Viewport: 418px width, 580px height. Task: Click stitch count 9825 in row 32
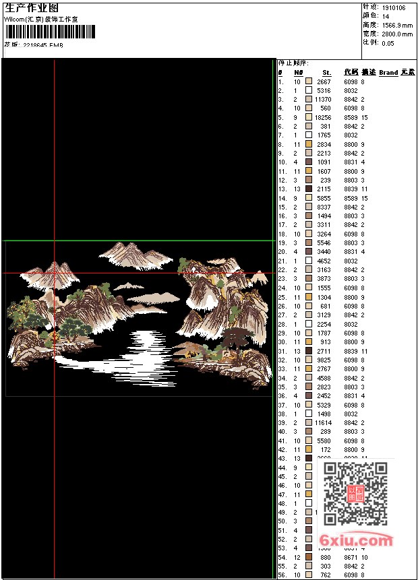(324, 360)
